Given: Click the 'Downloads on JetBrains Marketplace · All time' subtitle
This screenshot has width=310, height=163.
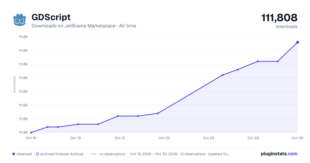Looking at the screenshot, I should (x=84, y=26).
